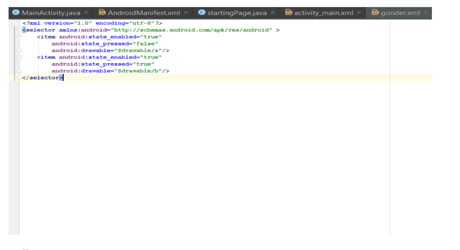The height and width of the screenshot is (250, 460).
Task: Open the AndroidManifest.xml tab
Action: 144,13
